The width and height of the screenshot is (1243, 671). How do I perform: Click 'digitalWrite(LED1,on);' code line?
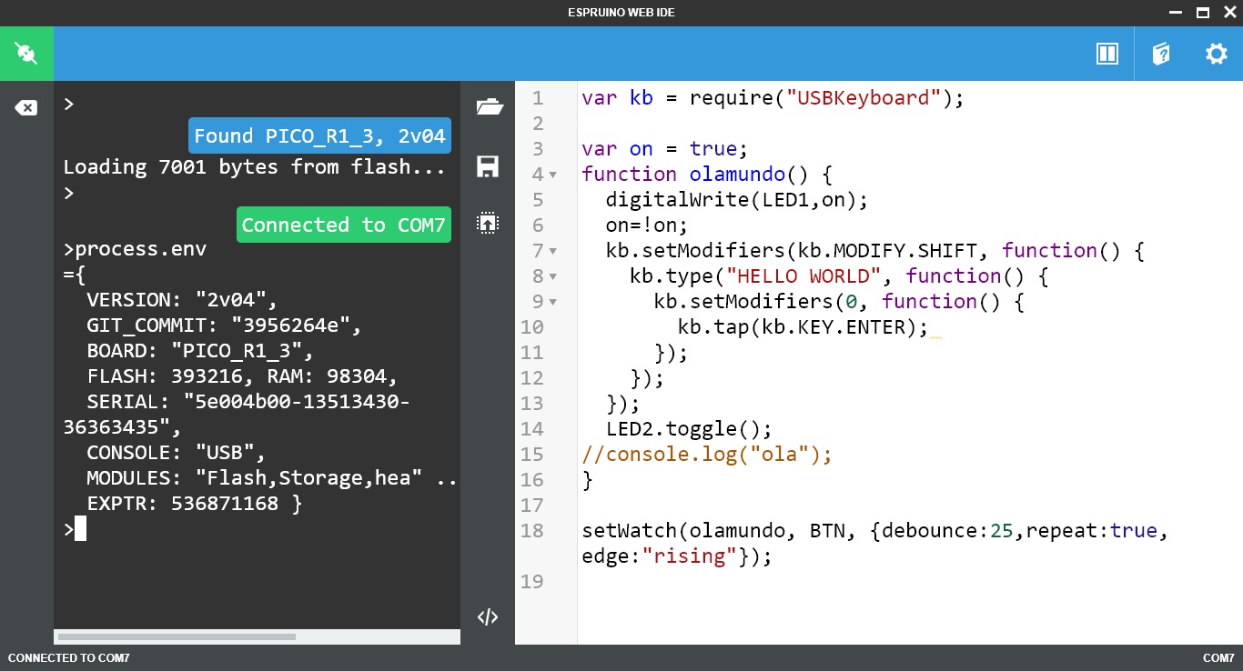pos(737,200)
